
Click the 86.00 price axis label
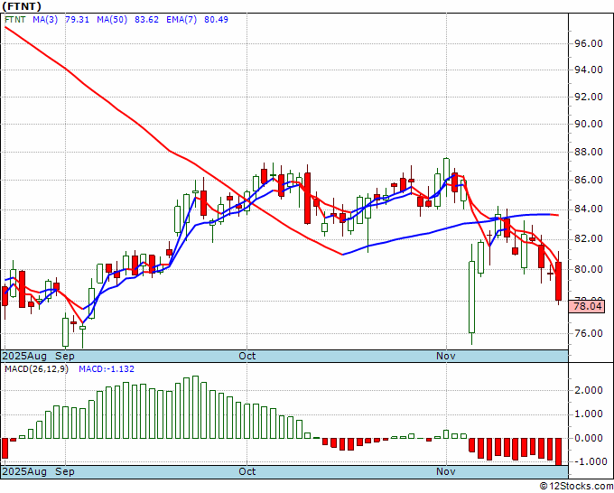click(x=589, y=180)
